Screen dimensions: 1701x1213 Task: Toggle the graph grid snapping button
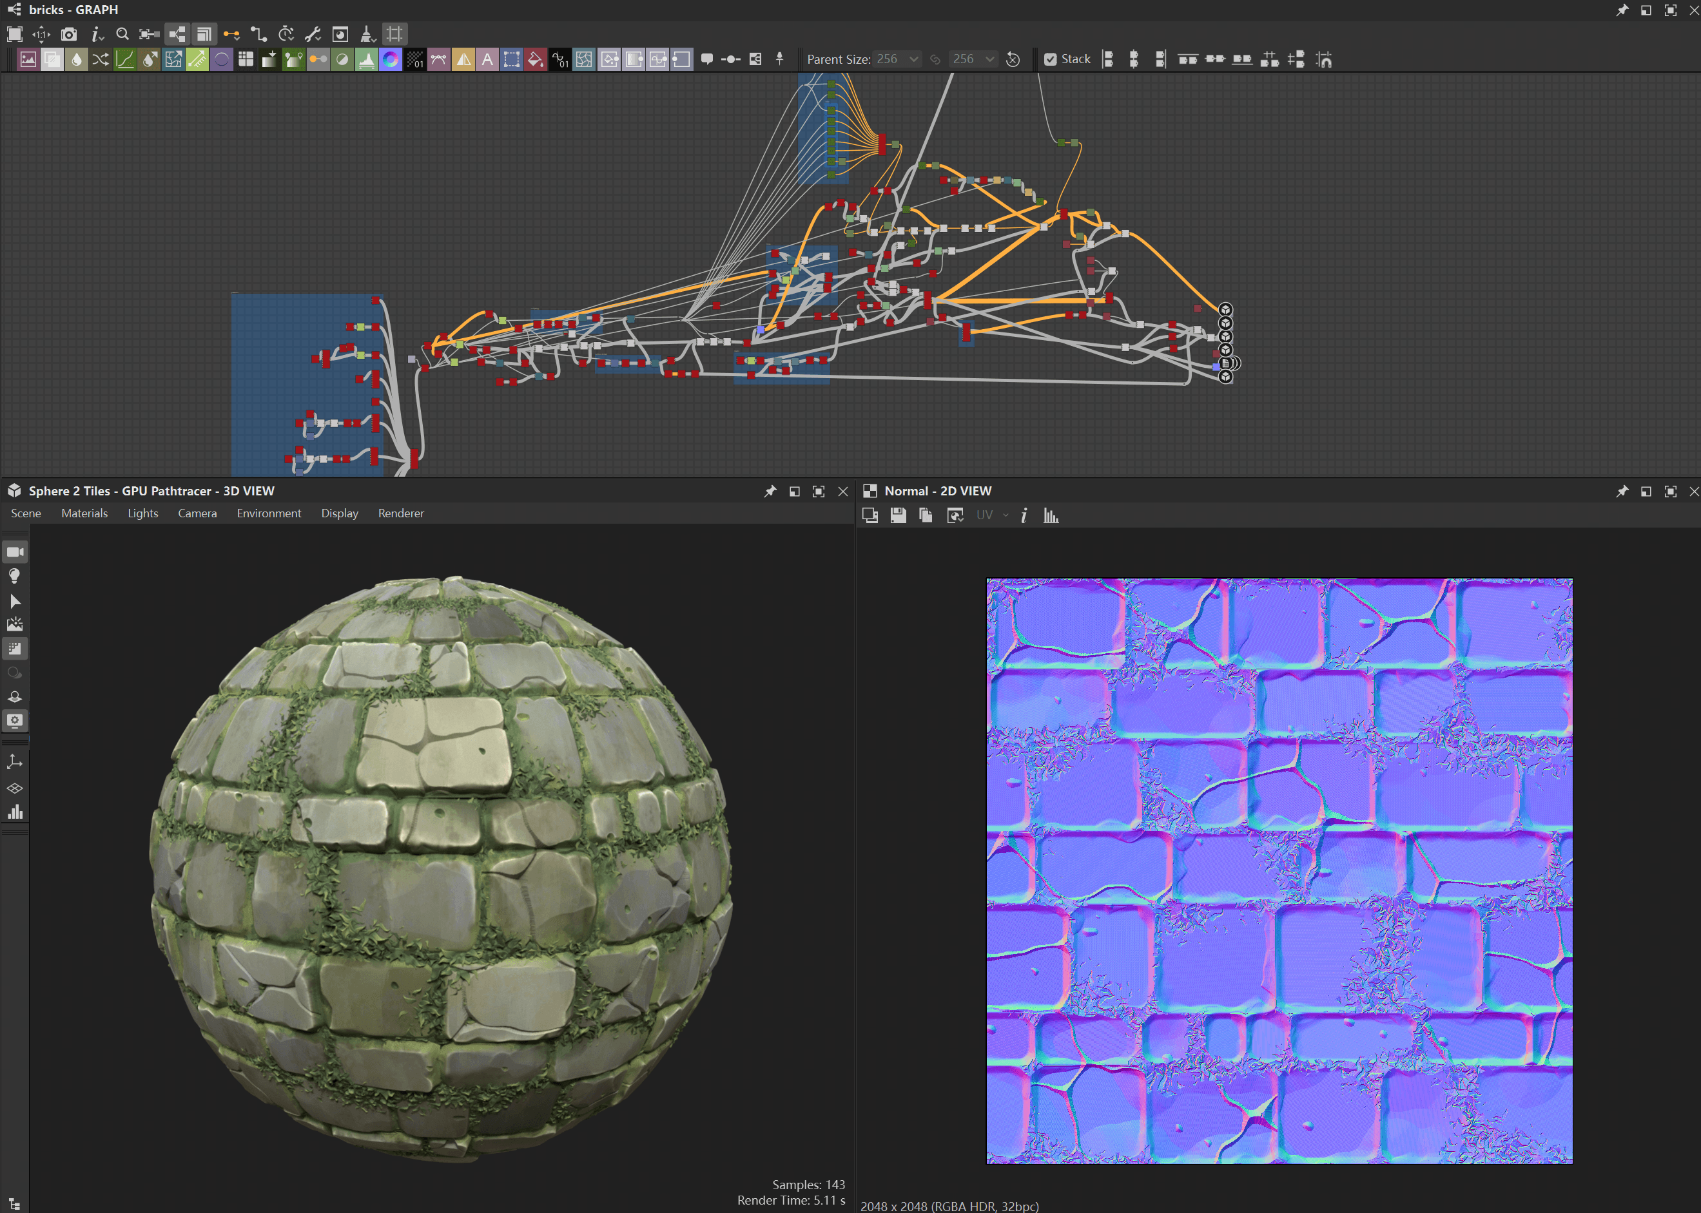pos(394,33)
